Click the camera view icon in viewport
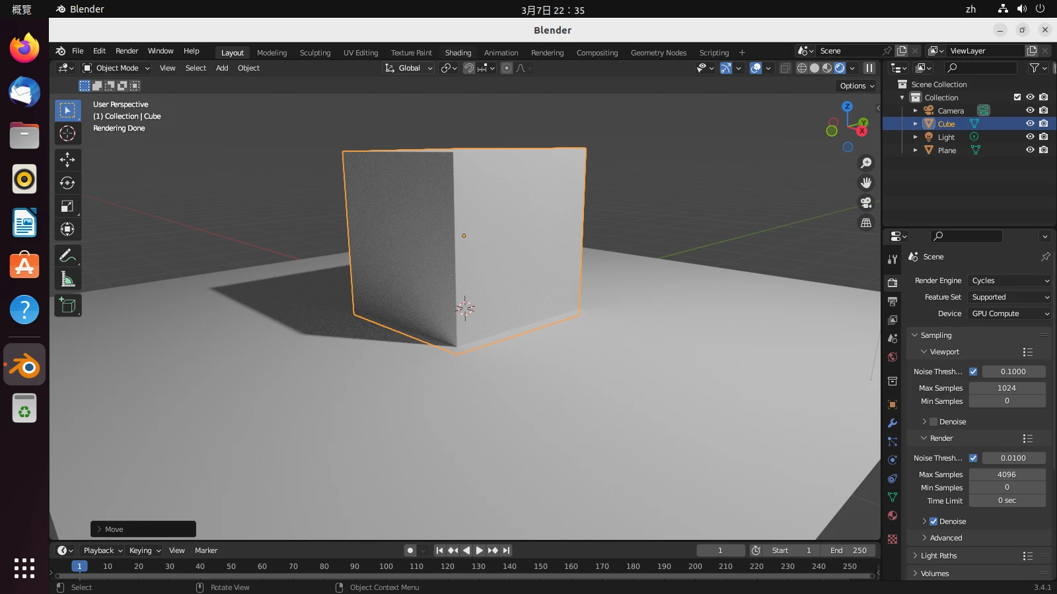This screenshot has width=1057, height=594. click(865, 203)
